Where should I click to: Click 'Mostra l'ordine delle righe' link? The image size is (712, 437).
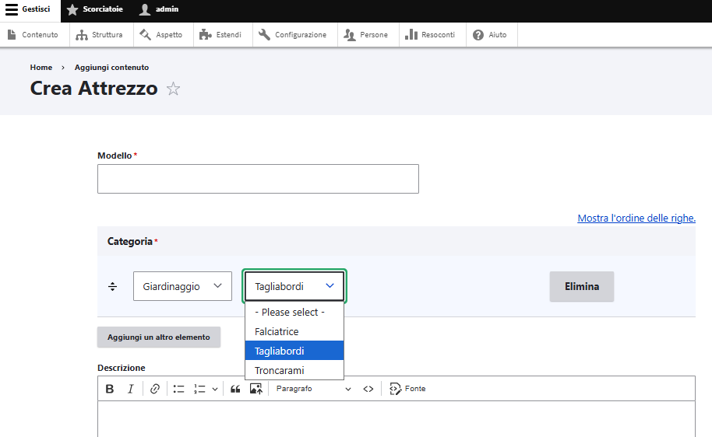[x=636, y=218]
